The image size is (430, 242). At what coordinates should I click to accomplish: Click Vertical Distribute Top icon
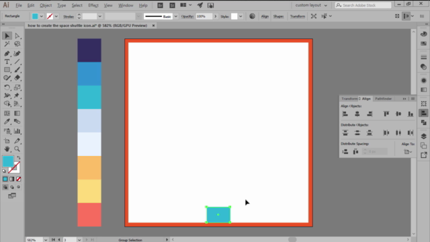pos(345,133)
